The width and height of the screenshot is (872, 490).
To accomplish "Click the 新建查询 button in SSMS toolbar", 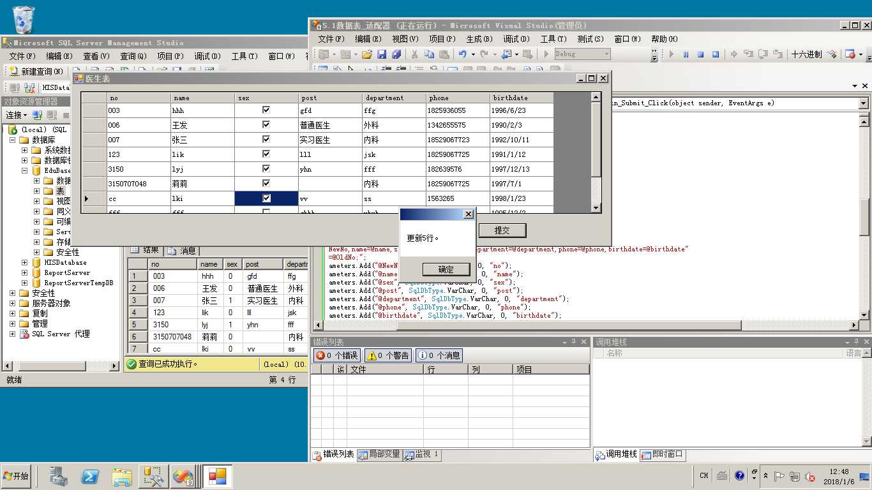I will 36,71.
